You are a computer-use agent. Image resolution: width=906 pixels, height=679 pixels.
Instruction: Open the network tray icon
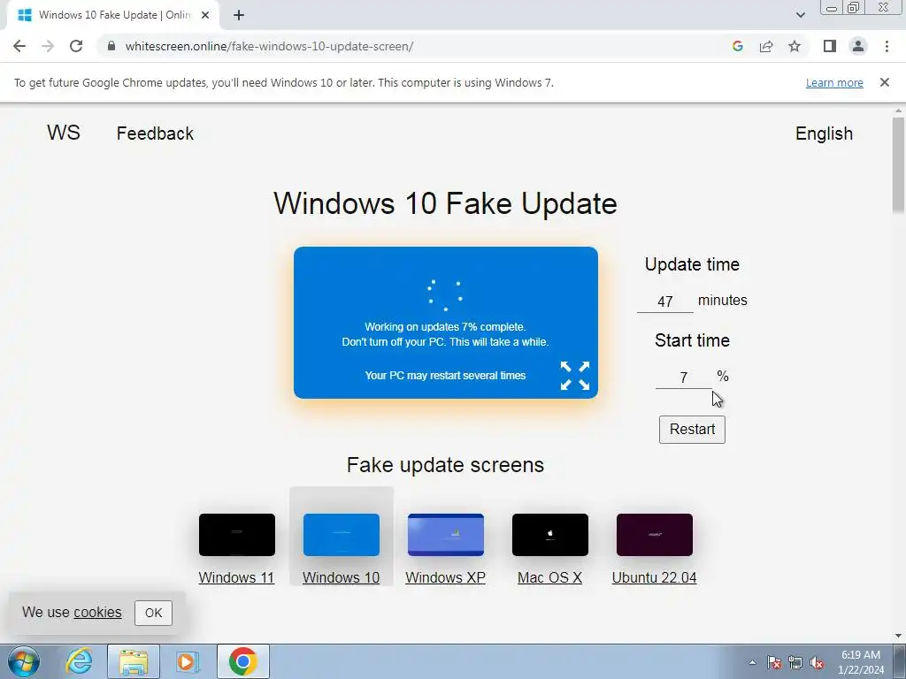795,662
